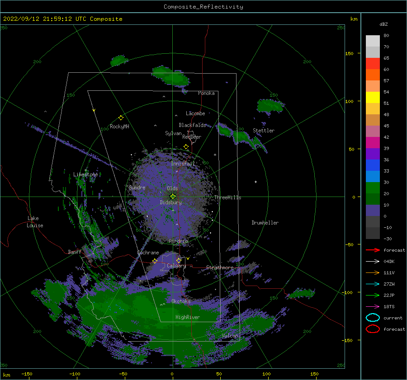Click the orange 111V arrow icon

tap(373, 272)
